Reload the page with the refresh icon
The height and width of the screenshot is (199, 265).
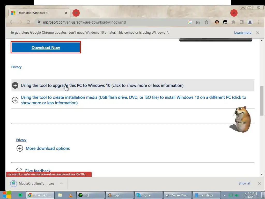pyautogui.click(x=28, y=22)
